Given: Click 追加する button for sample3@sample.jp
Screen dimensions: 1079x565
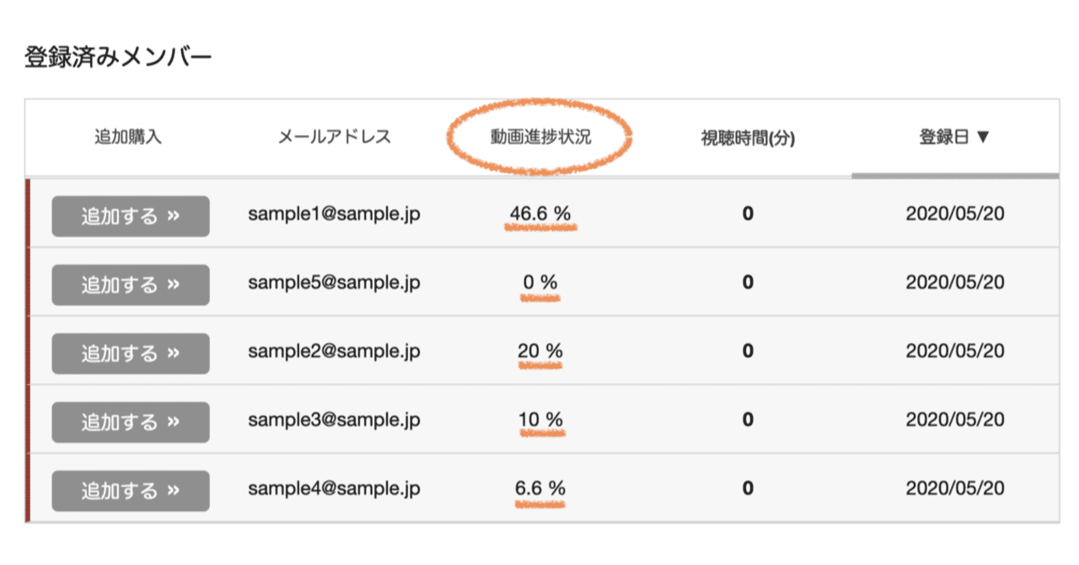Looking at the screenshot, I should click(x=131, y=422).
